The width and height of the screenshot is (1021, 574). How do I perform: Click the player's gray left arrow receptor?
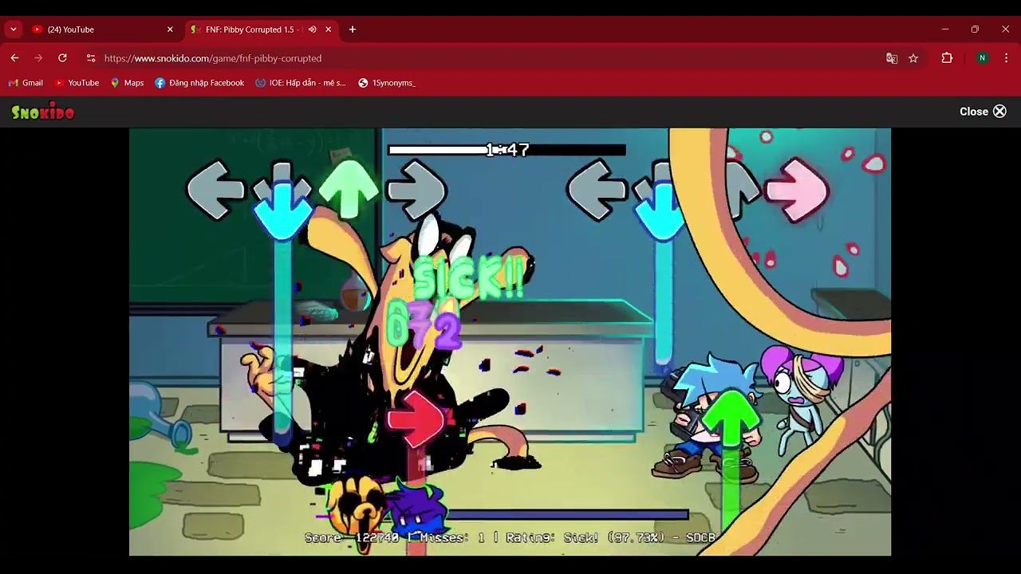tap(596, 191)
